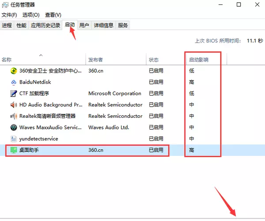Click the 中 impact value for Waves MaxxAudio

[192, 127]
